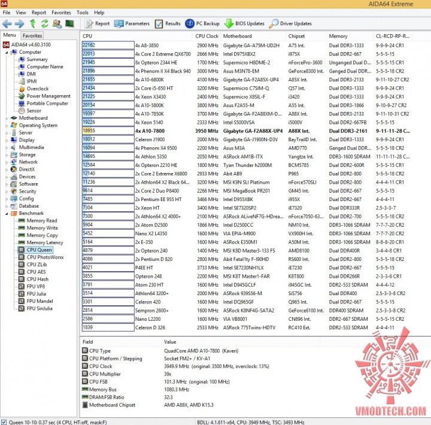Click the AIDA64 v4.60.3100 root node
The image size is (431, 425).
click(x=31, y=45)
